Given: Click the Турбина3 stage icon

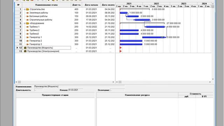Looking at the screenshot, I should (x=27, y=34).
